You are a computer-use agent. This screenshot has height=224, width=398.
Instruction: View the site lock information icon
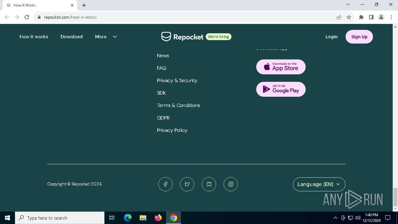pos(39,17)
